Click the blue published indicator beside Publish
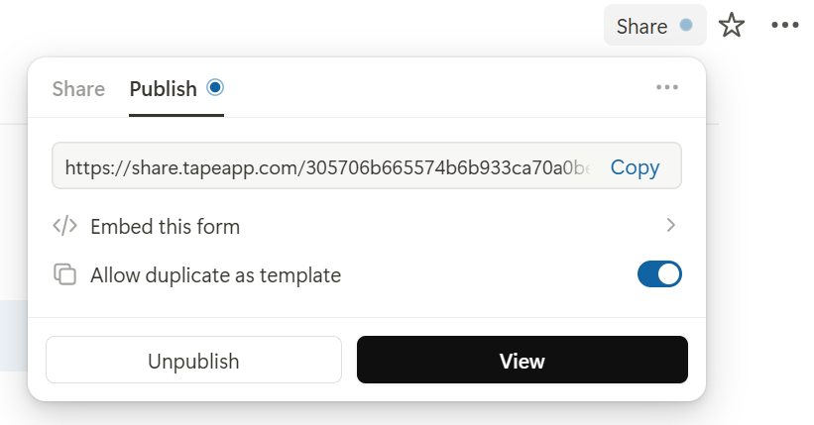 [x=215, y=87]
